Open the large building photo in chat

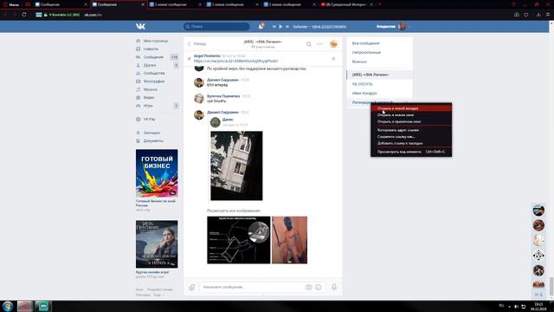click(236, 166)
